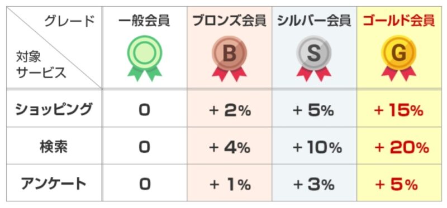Select the 一般会員 column header
The image size is (447, 208).
(145, 21)
